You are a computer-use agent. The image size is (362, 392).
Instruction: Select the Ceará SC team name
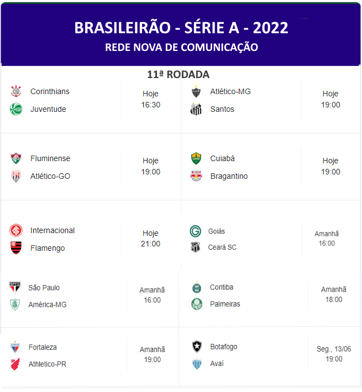coord(222,247)
